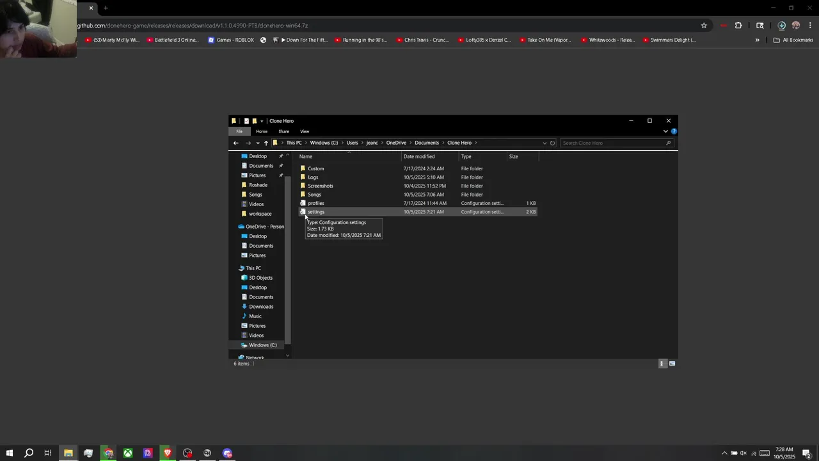
Task: Open Windows Start menu
Action: [9, 453]
